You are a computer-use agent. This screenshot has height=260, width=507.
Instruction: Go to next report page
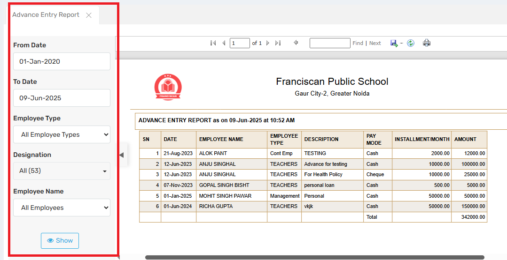coord(268,43)
